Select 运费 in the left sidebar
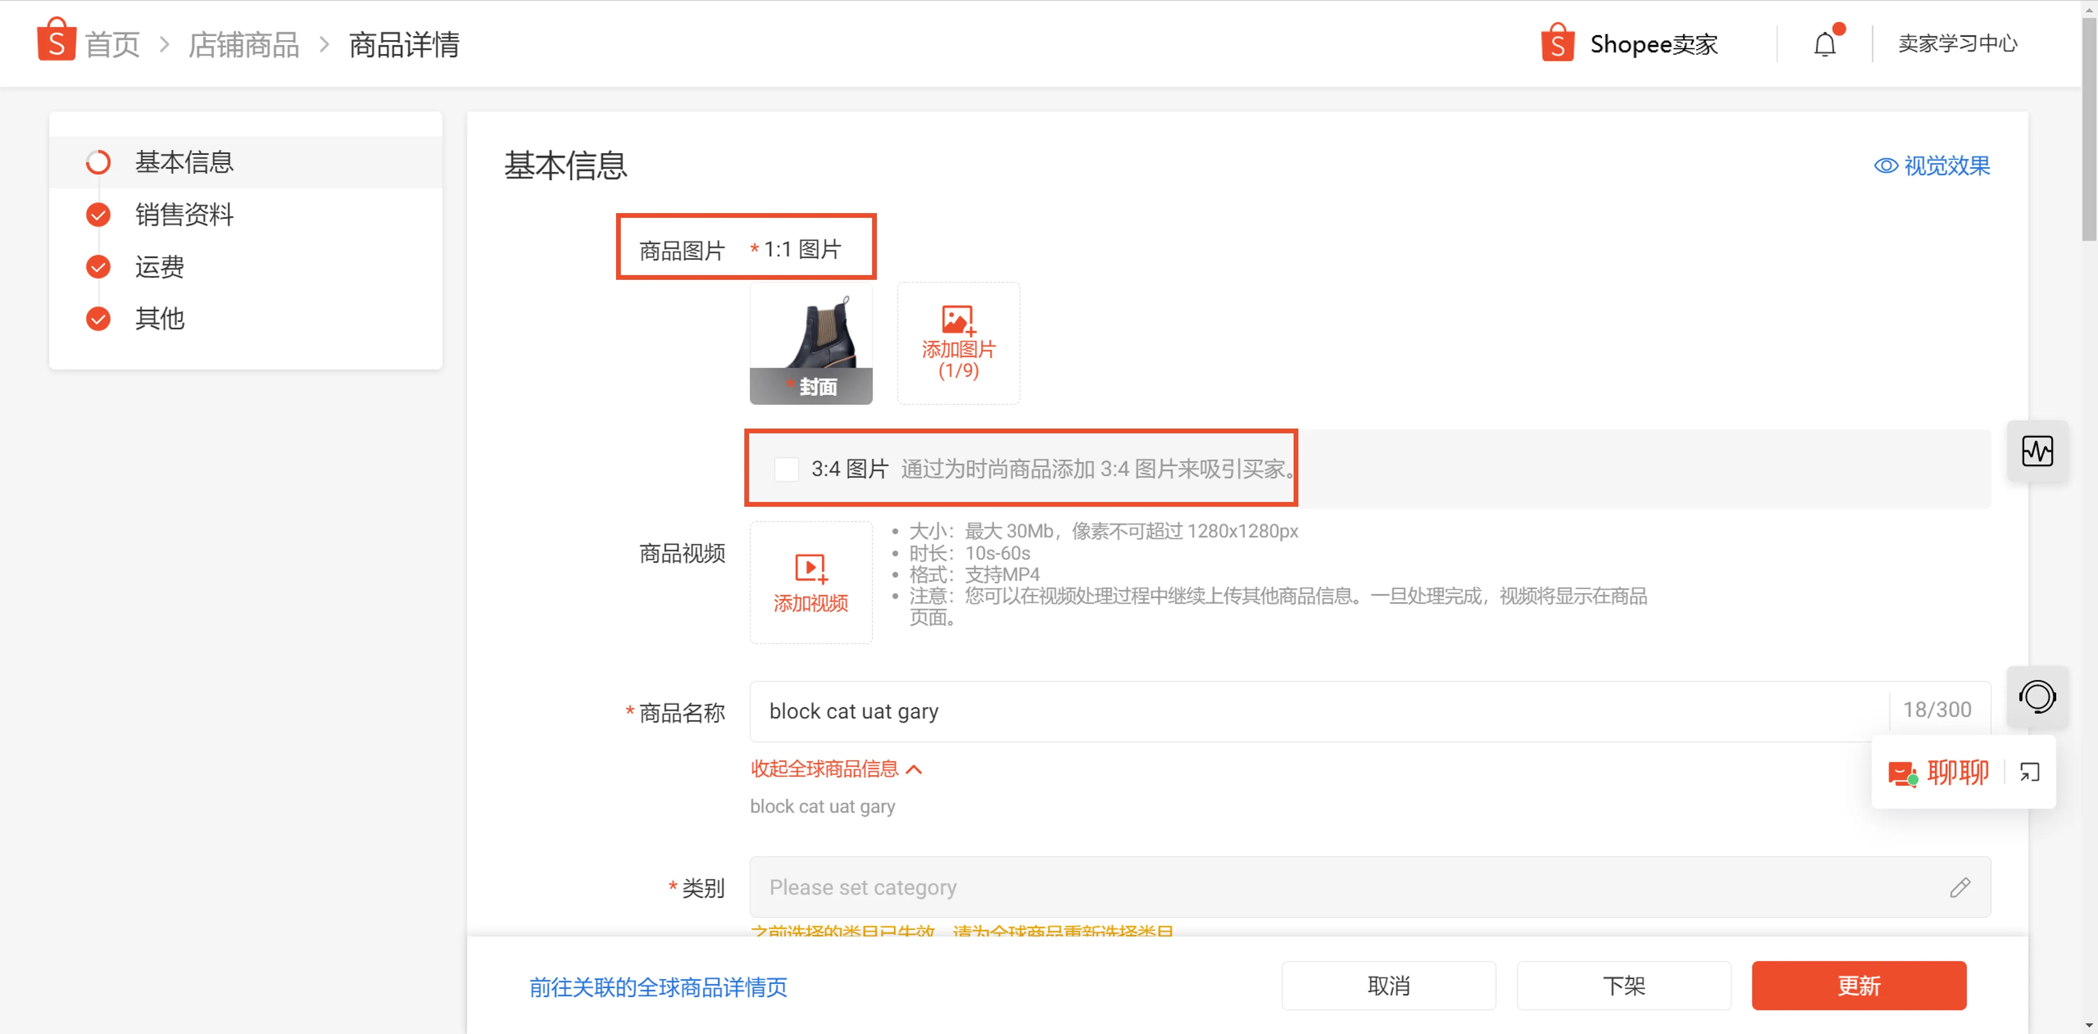This screenshot has width=2098, height=1034. pyautogui.click(x=159, y=266)
